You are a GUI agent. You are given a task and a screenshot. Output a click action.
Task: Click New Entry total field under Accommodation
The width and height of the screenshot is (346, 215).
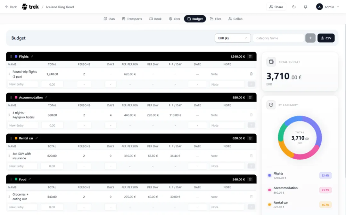tap(52, 125)
